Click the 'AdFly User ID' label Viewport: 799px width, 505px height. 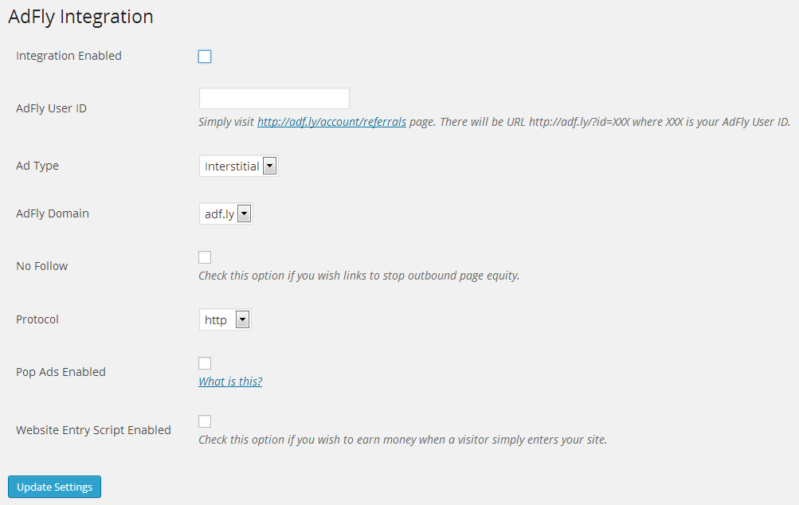(52, 108)
